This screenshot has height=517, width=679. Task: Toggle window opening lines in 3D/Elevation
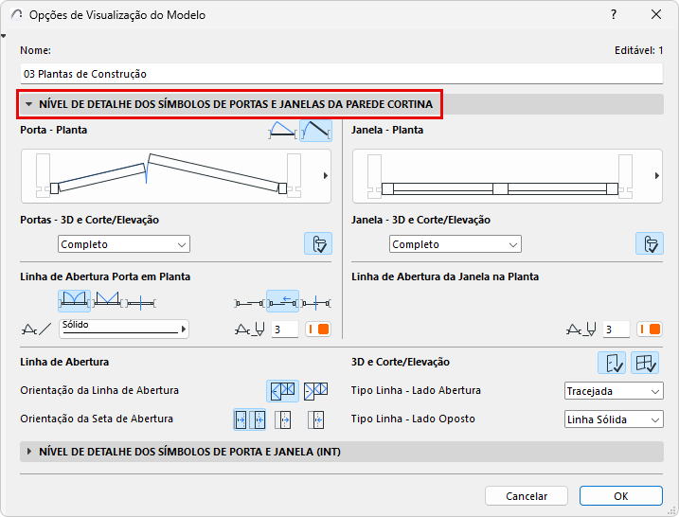point(645,363)
